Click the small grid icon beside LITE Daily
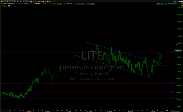Image resolution: width=183 pixels, height=112 pixels. [9, 6]
